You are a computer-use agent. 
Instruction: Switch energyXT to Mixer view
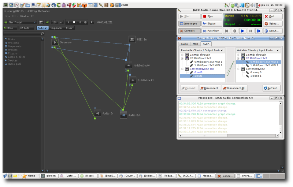click(x=69, y=28)
